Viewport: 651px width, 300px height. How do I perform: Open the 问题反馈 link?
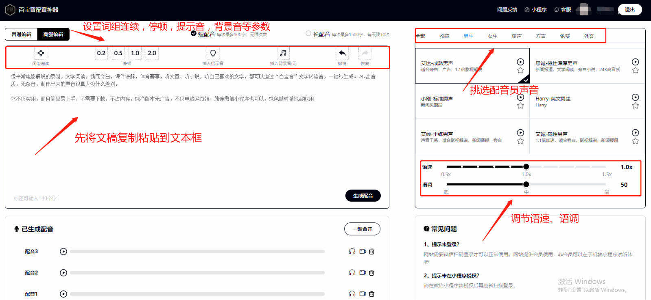coord(507,10)
